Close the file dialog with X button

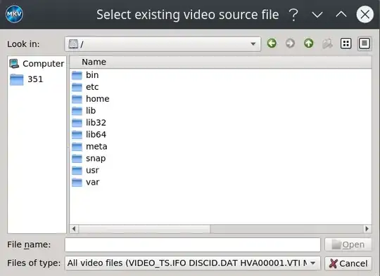tap(365, 14)
